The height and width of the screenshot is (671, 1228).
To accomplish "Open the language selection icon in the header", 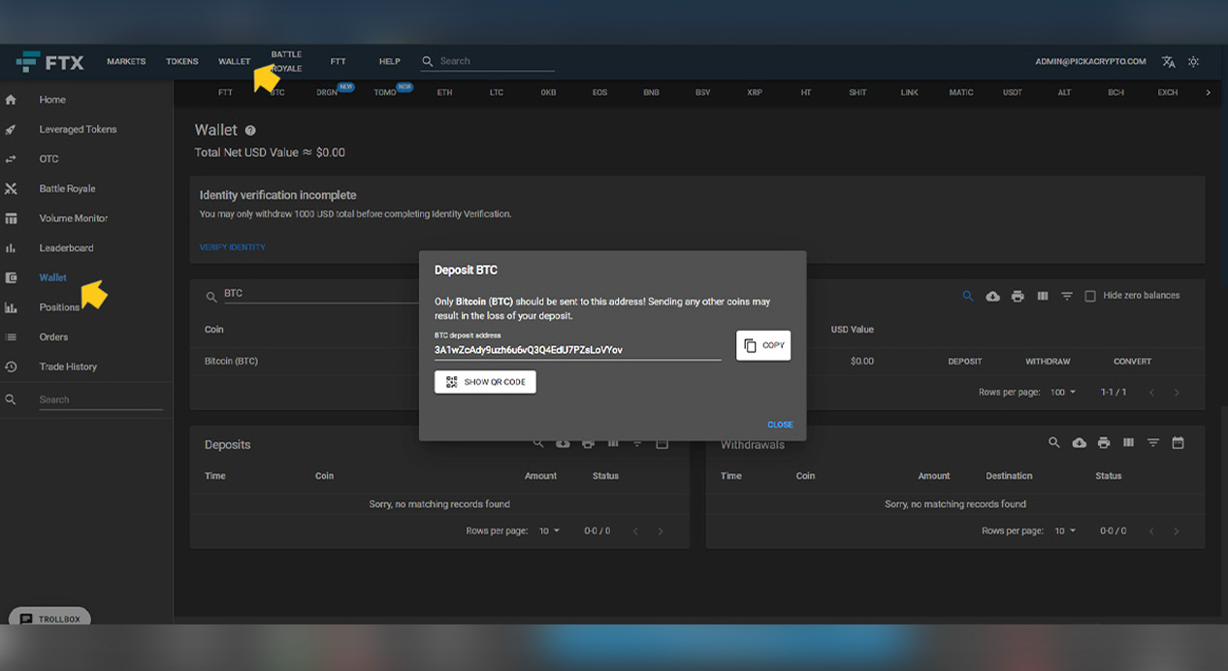I will pos(1169,62).
